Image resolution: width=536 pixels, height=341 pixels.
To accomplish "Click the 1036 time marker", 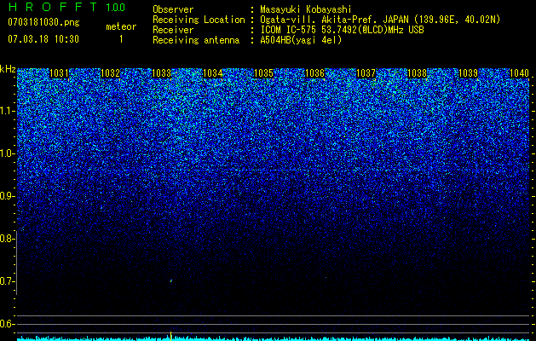I will [314, 73].
